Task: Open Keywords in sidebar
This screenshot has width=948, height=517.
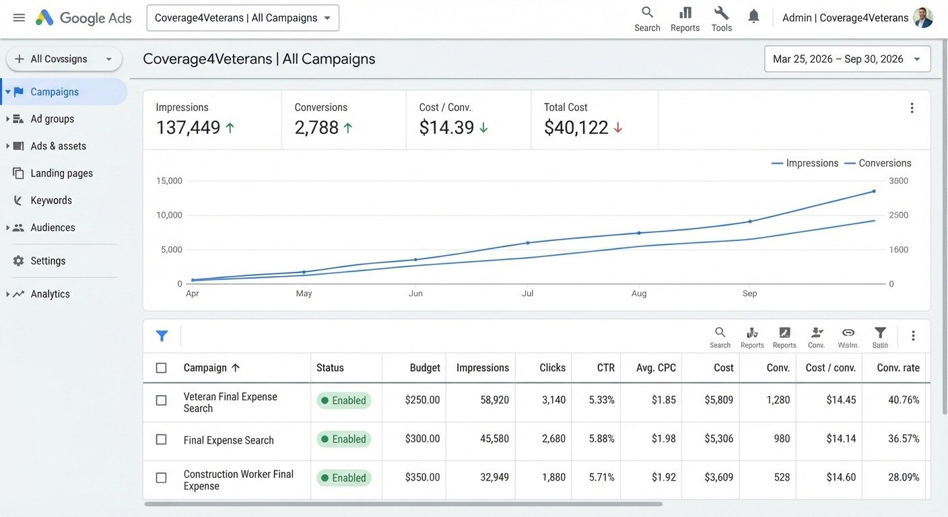Action: click(51, 201)
